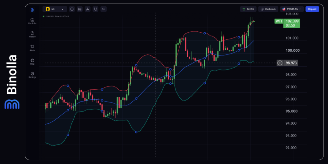Open the asset info icon
The width and height of the screenshot is (328, 164).
pyautogui.click(x=72, y=9)
